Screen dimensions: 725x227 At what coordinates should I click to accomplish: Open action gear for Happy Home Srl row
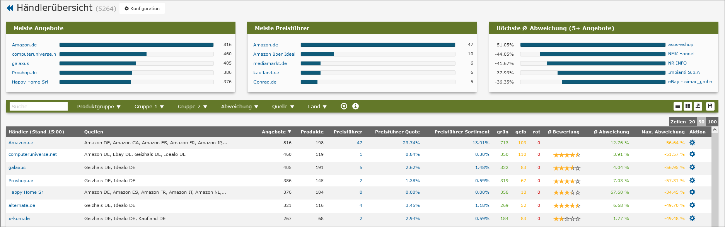click(x=692, y=192)
